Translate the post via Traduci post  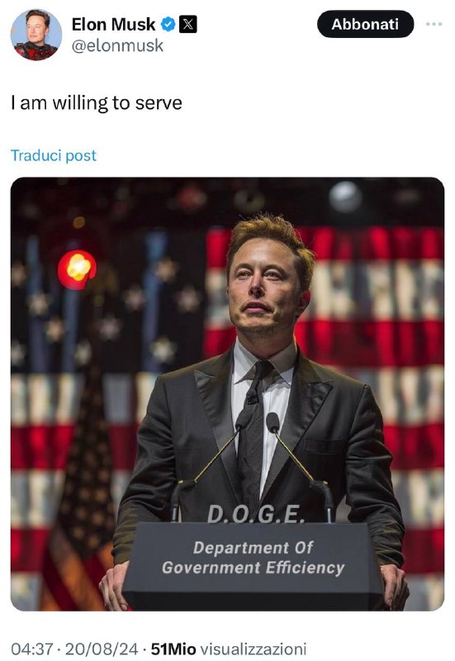pyautogui.click(x=54, y=155)
